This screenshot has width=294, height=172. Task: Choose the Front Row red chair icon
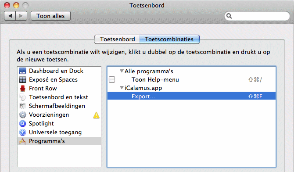click(23, 88)
